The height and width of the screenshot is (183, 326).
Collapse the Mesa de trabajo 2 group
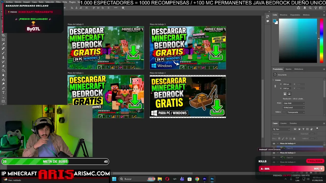pyautogui.click(x=278, y=162)
